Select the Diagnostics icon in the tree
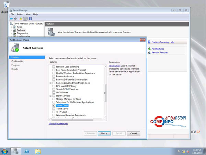Viewport: 206px width, 155px height. click(15, 33)
